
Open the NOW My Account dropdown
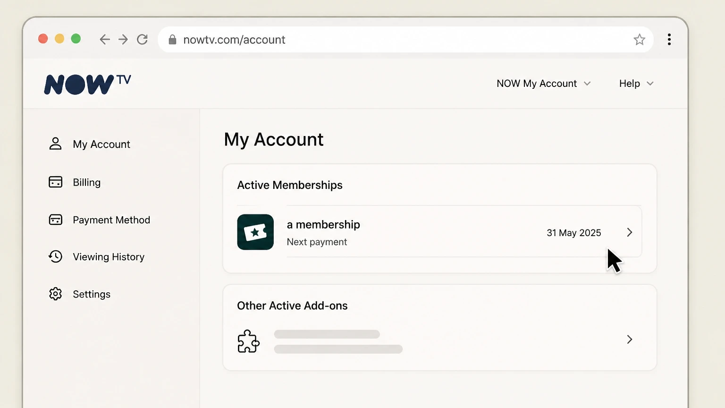click(543, 84)
